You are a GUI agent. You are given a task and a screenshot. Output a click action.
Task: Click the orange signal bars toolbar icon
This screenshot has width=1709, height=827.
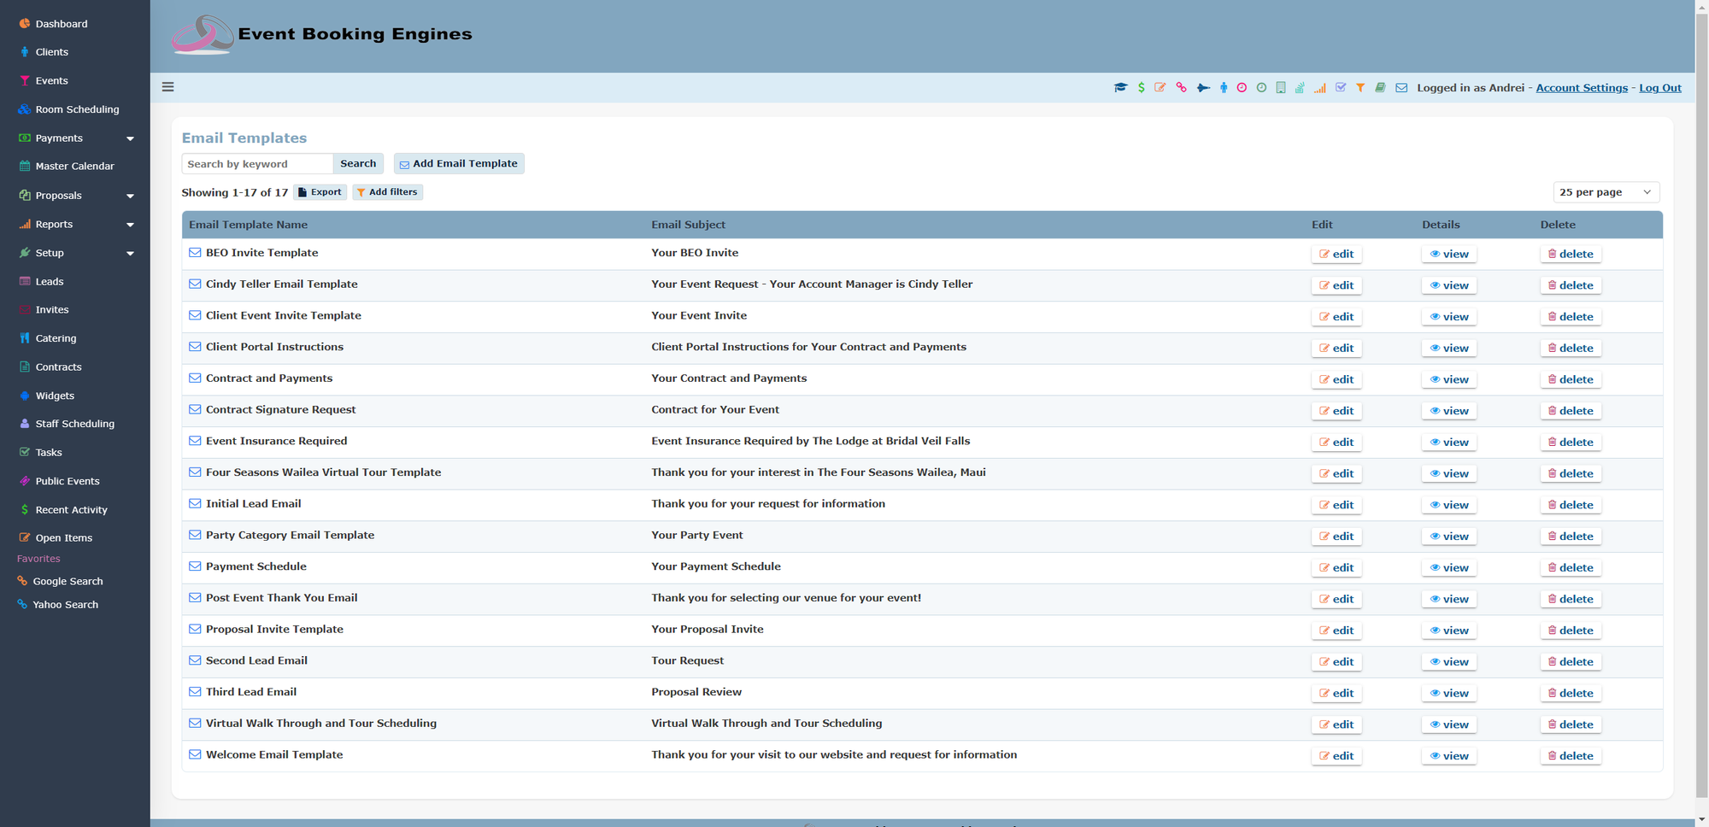(x=1320, y=87)
